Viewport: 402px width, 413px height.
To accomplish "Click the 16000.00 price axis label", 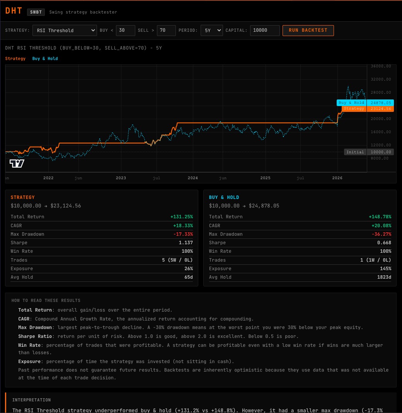I will click(x=381, y=132).
